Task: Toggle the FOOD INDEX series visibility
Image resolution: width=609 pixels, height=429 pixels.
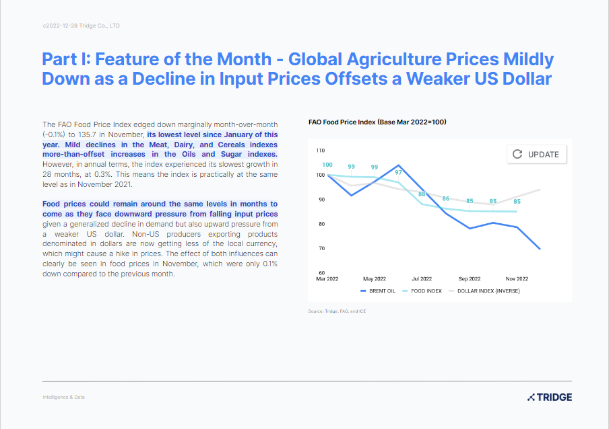Action: pyautogui.click(x=425, y=290)
